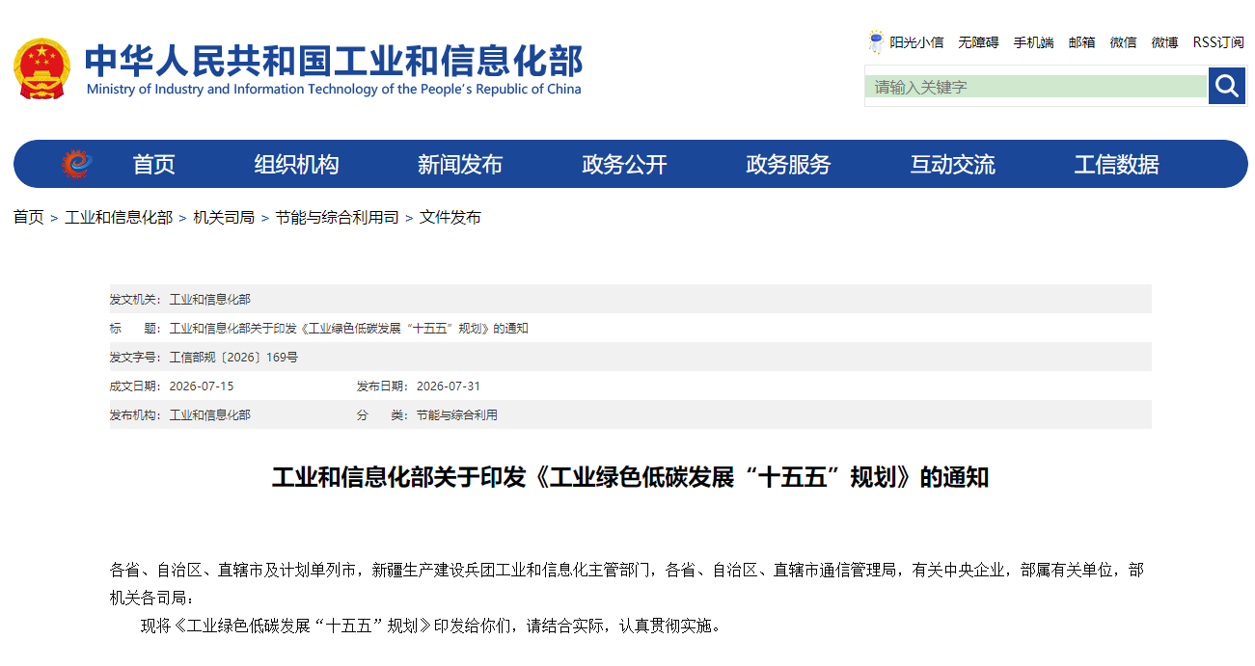Click the 机关司局 breadcrumb link
The image size is (1255, 666).
coord(224,218)
